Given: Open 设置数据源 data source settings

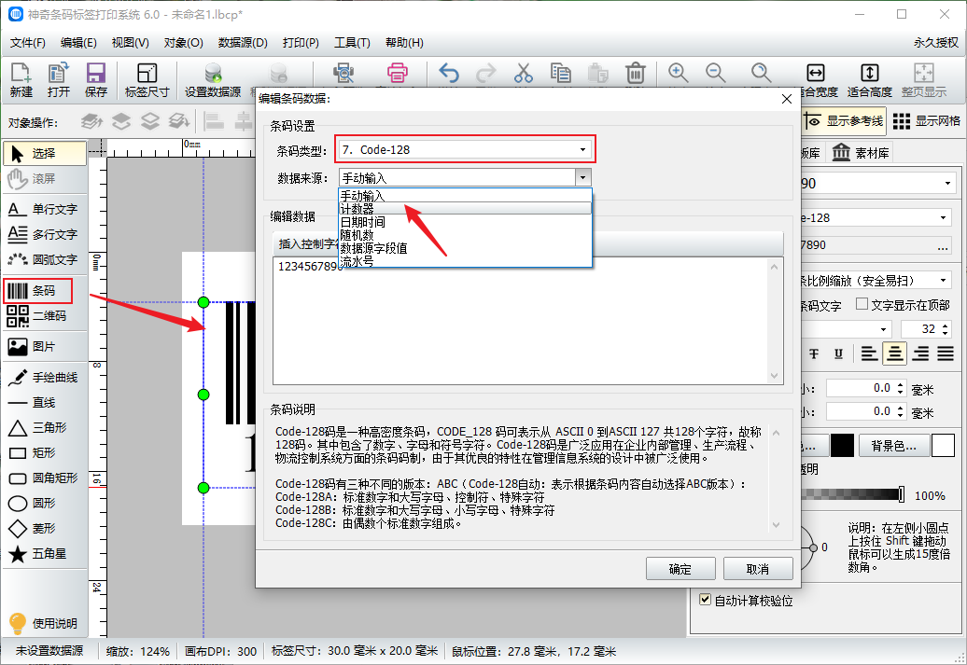Looking at the screenshot, I should coord(213,79).
